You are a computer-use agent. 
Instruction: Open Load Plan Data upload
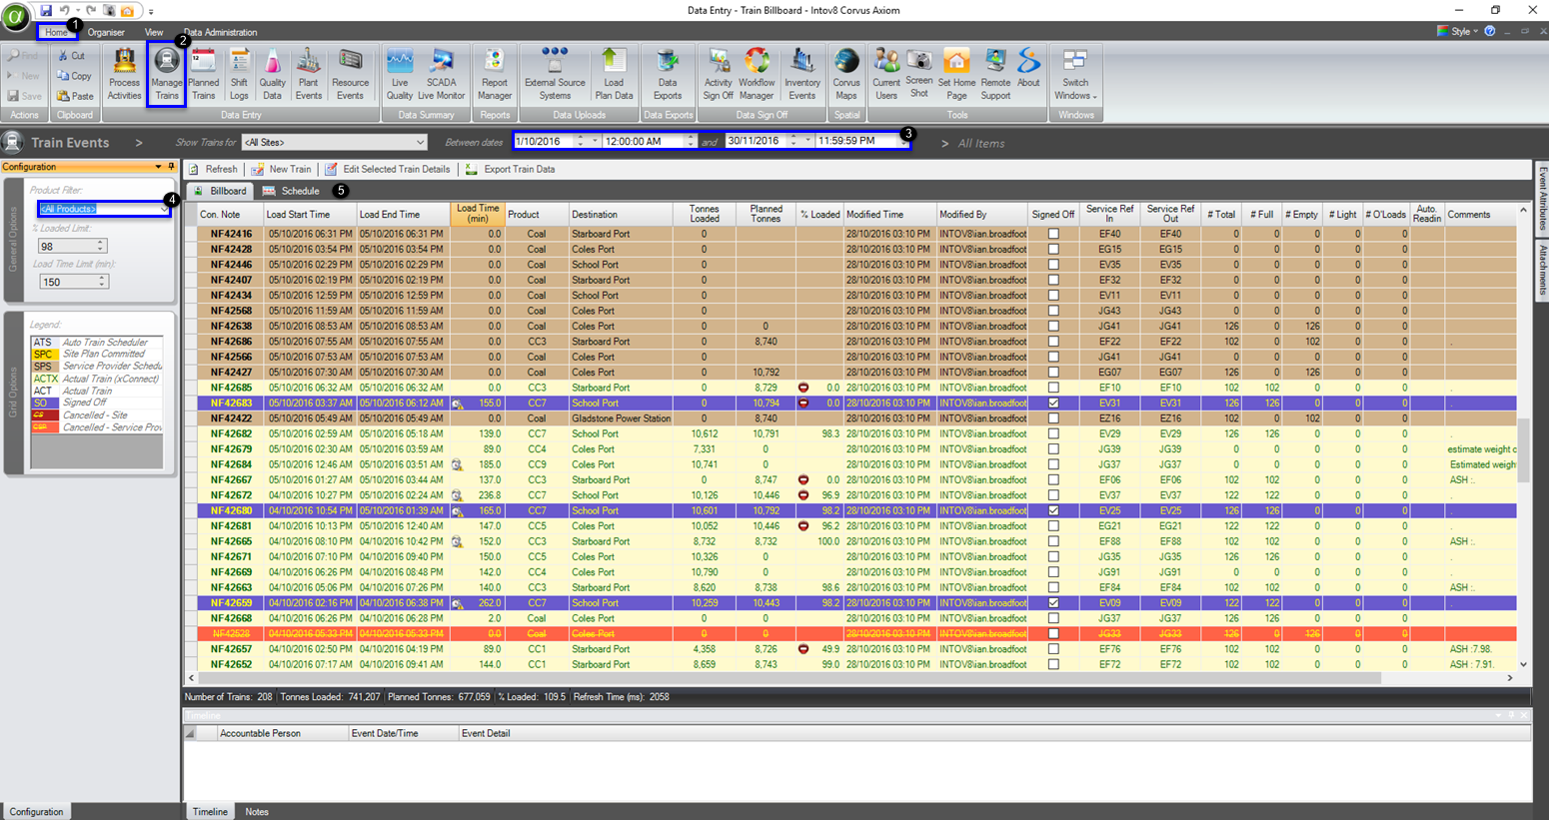click(x=614, y=74)
